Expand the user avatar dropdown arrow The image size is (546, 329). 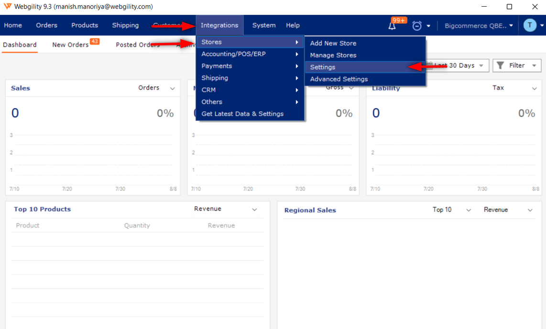point(542,25)
